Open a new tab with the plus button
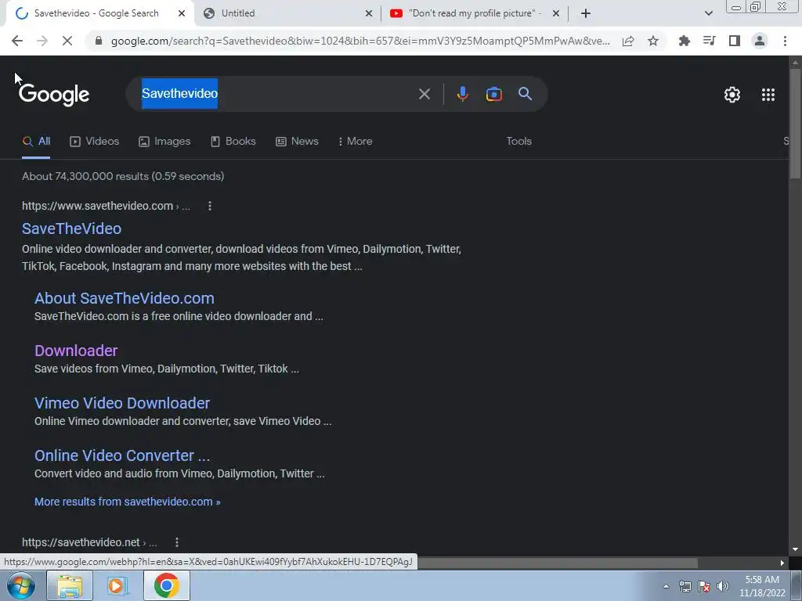The width and height of the screenshot is (802, 601). pos(586,13)
